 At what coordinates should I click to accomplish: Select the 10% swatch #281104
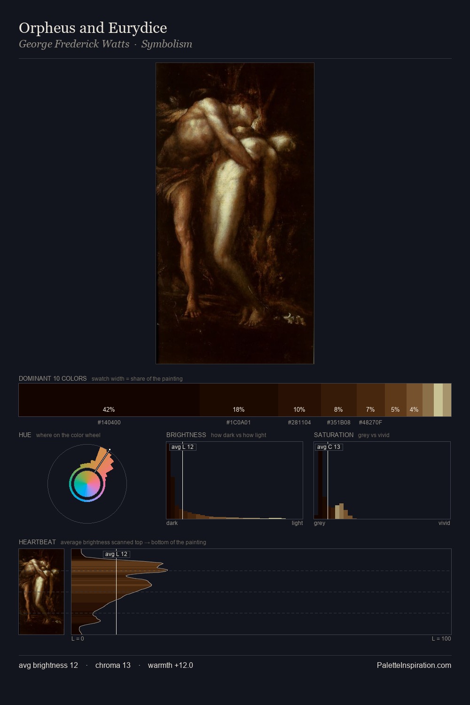(299, 400)
